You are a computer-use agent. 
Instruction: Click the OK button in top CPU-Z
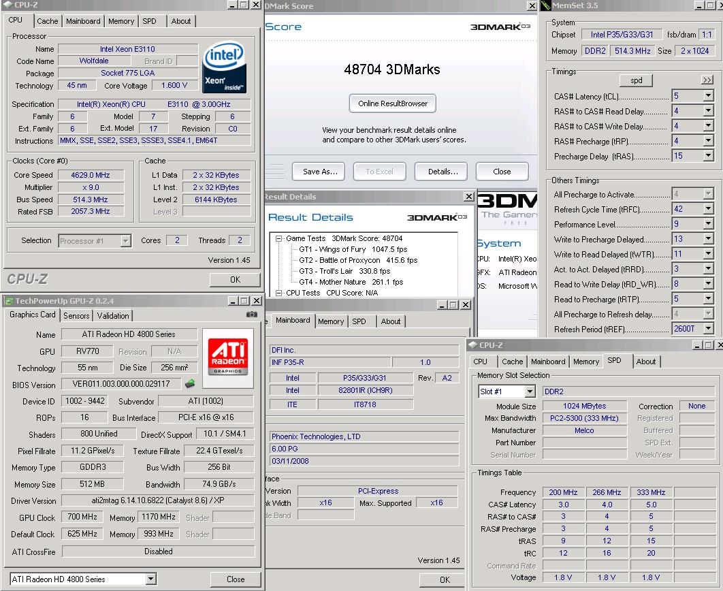(235, 279)
